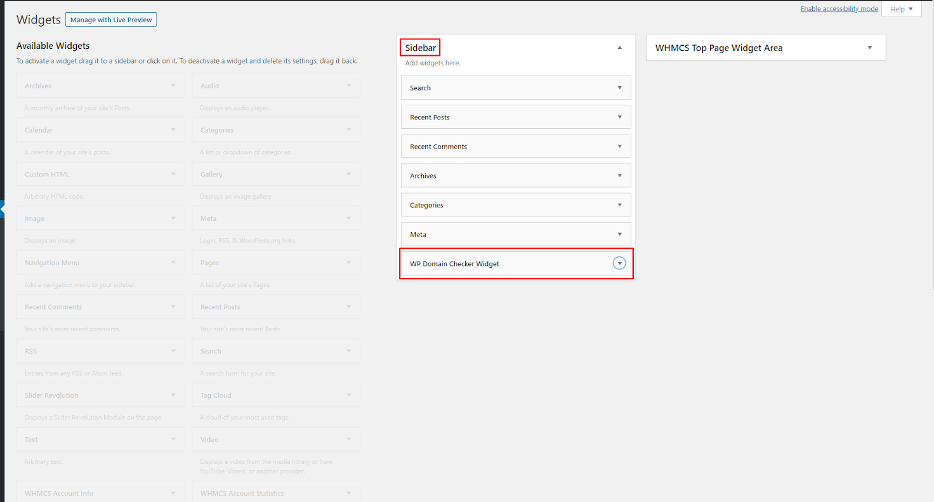Select available Recent Comments widget
This screenshot has height=502, width=934.
point(100,307)
